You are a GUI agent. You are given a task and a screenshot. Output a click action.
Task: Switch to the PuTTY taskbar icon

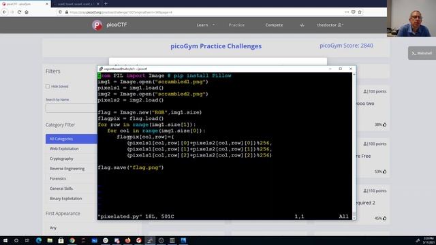tap(150, 240)
